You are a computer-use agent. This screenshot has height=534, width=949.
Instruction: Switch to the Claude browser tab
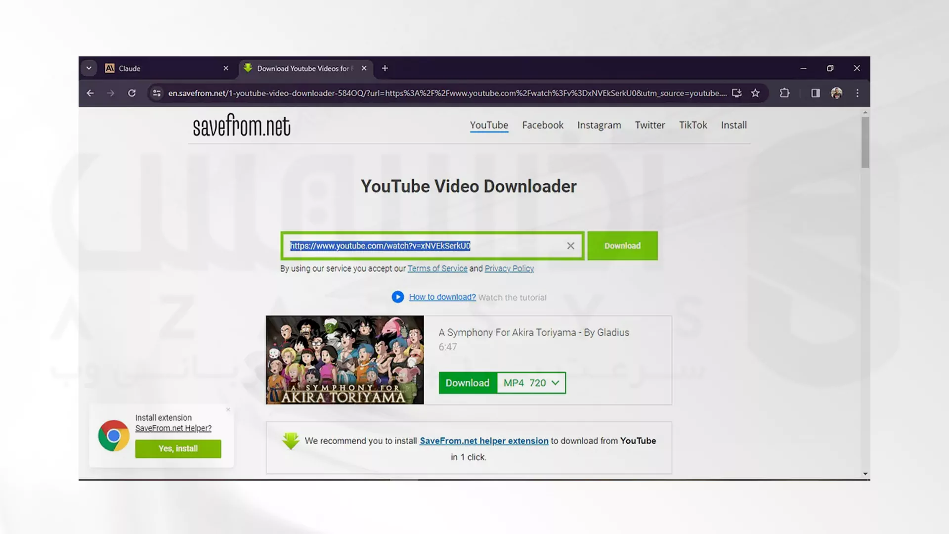click(167, 68)
